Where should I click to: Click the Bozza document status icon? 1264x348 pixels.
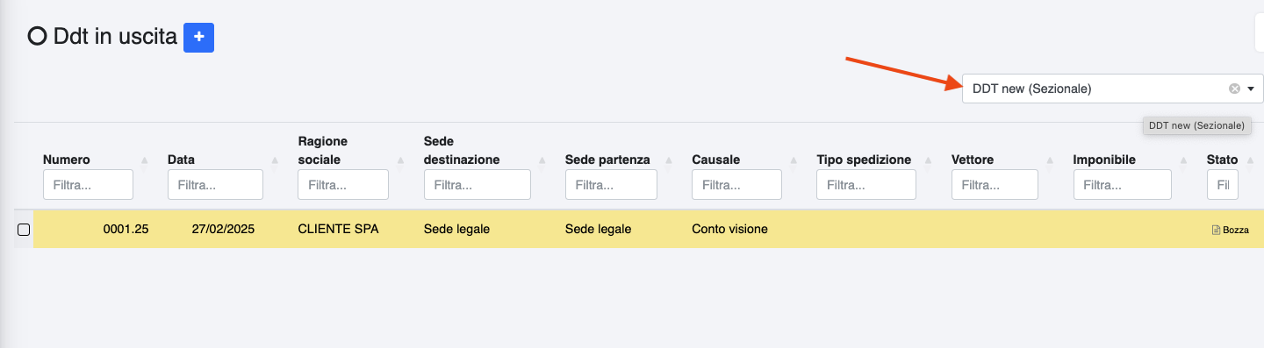(1216, 230)
